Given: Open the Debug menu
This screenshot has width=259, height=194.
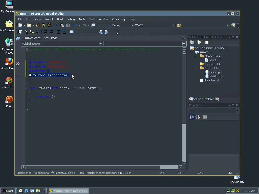Looking at the screenshot, I should pyautogui.click(x=71, y=19).
